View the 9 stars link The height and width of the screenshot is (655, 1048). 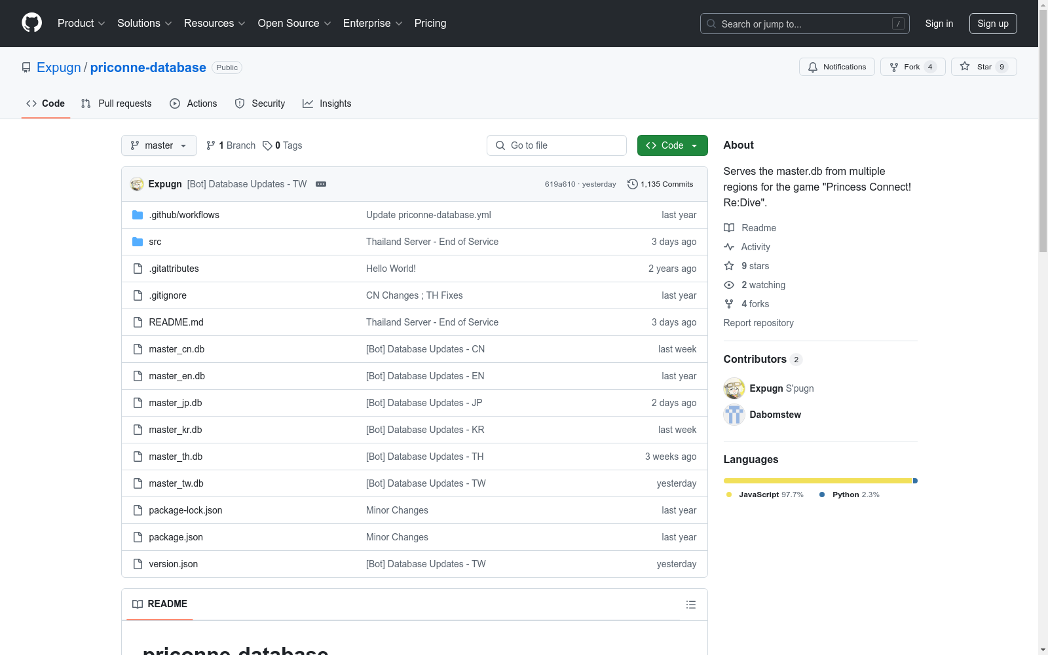coord(747,266)
